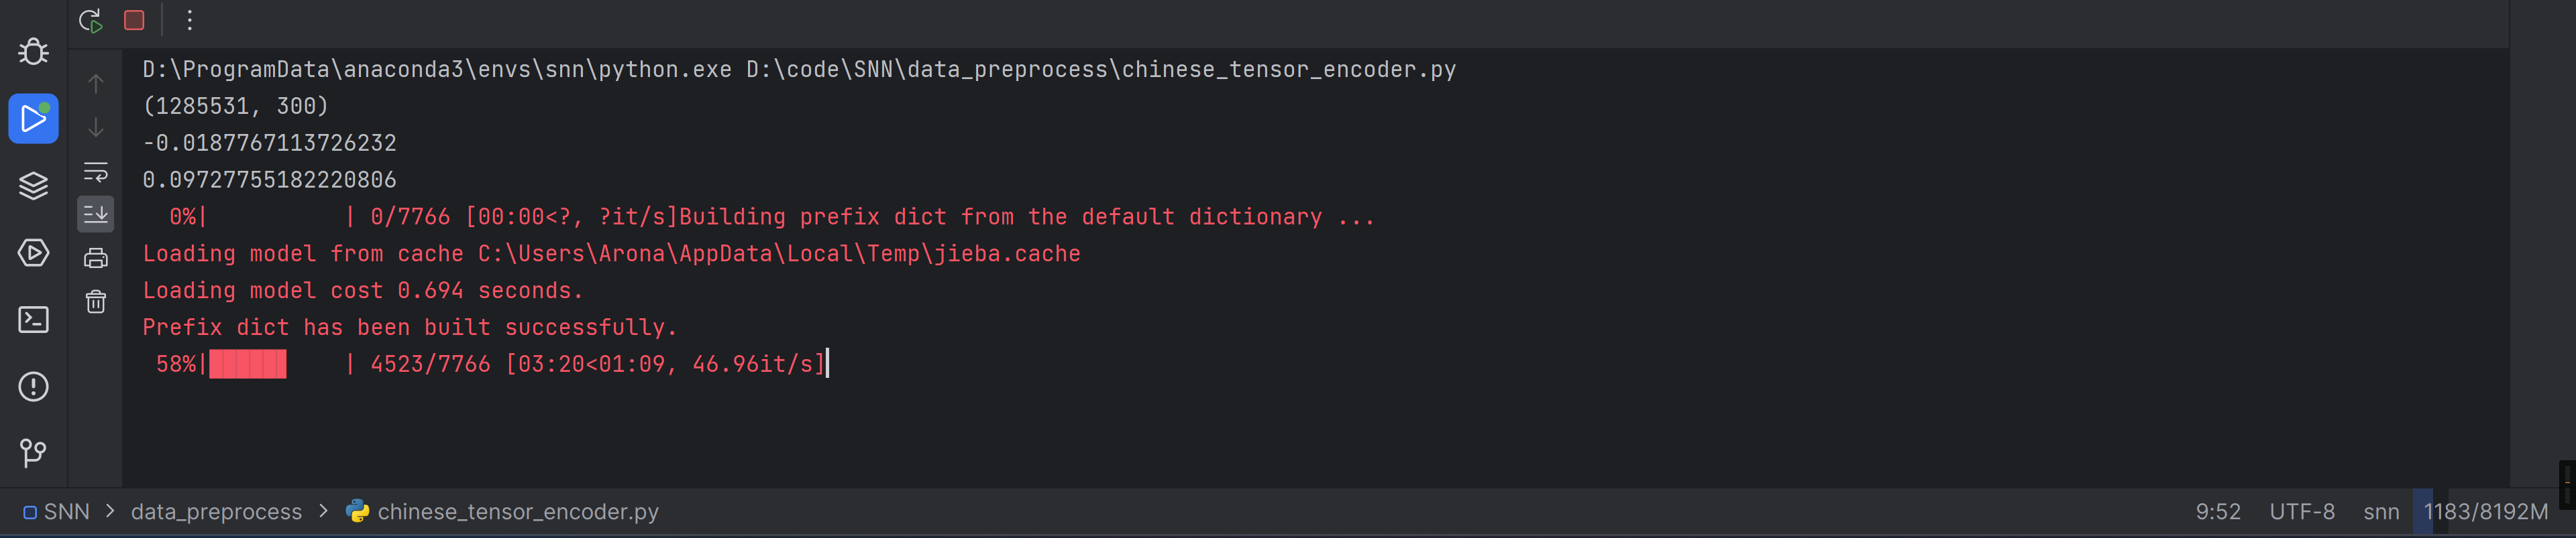This screenshot has height=538, width=2576.
Task: Open the snn Python interpreter selector
Action: click(2380, 512)
